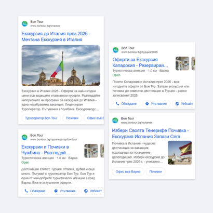Click URL www.bontour.bg/италия
Viewport: 213px width, 213px height.
click(45, 26)
